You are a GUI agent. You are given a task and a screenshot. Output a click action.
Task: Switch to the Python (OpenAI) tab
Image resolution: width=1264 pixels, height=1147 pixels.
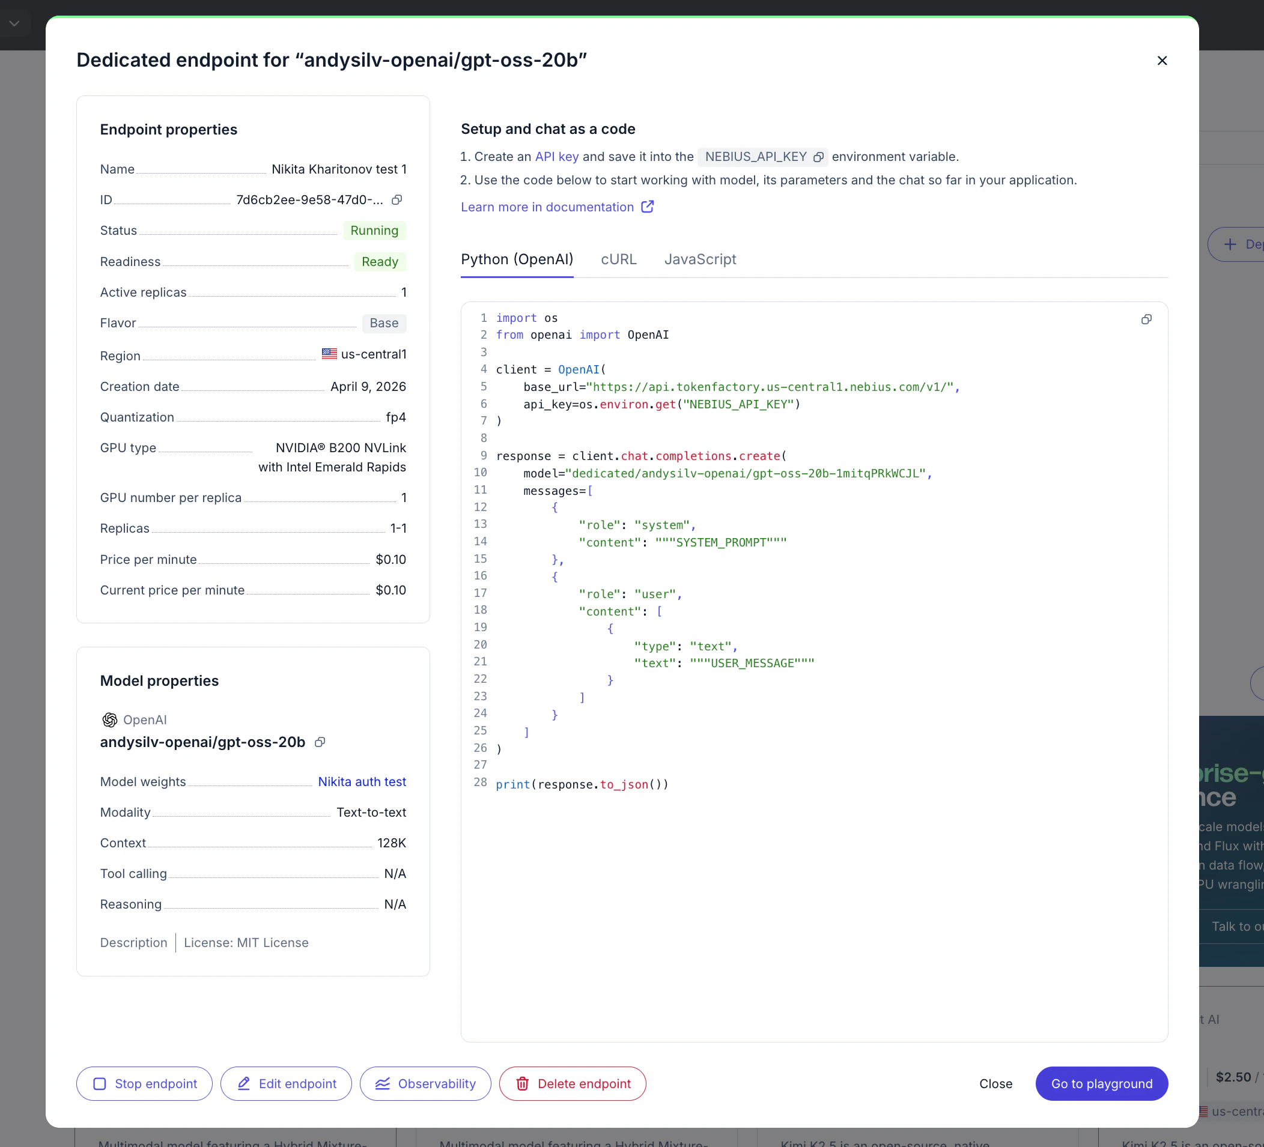[x=517, y=259]
